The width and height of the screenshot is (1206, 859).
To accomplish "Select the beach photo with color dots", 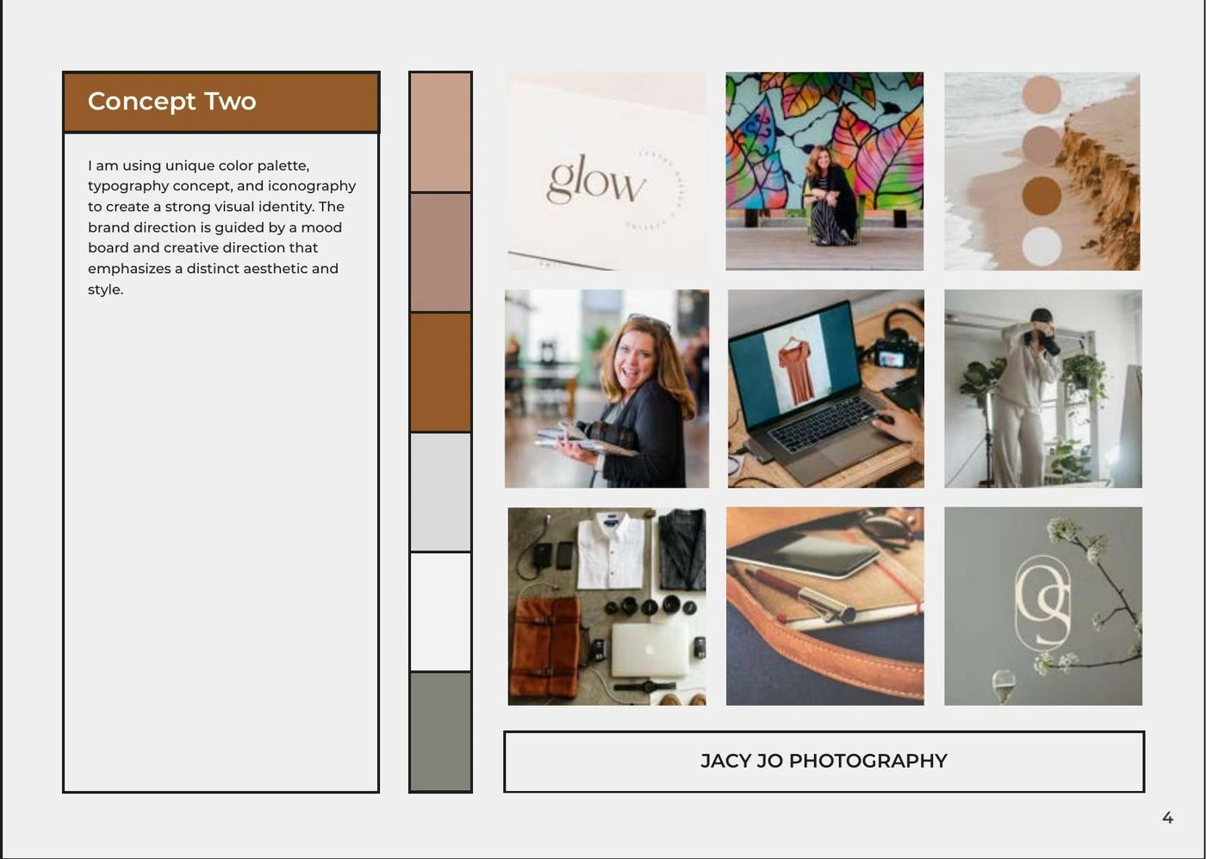I will pos(1042,171).
